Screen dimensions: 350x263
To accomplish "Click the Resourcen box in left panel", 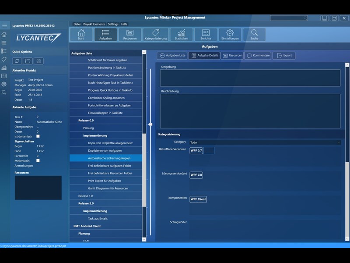I will coord(38,188).
